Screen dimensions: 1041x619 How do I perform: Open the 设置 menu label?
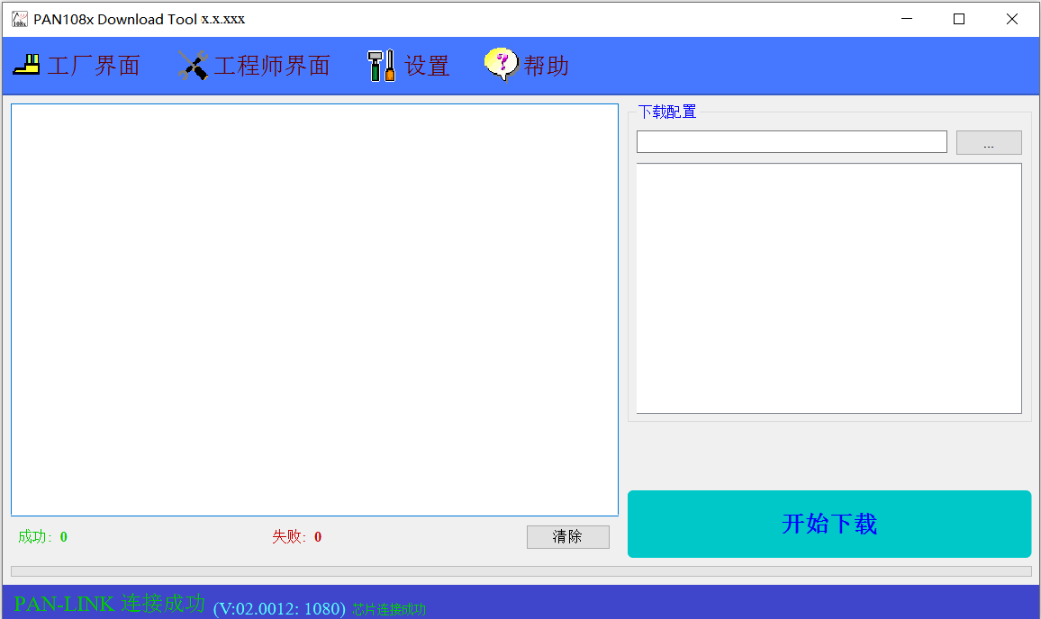(x=427, y=66)
